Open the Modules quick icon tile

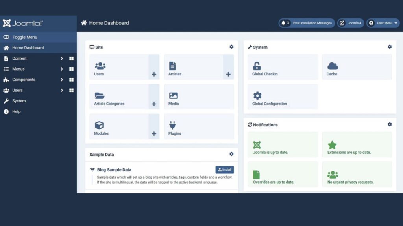119,126
